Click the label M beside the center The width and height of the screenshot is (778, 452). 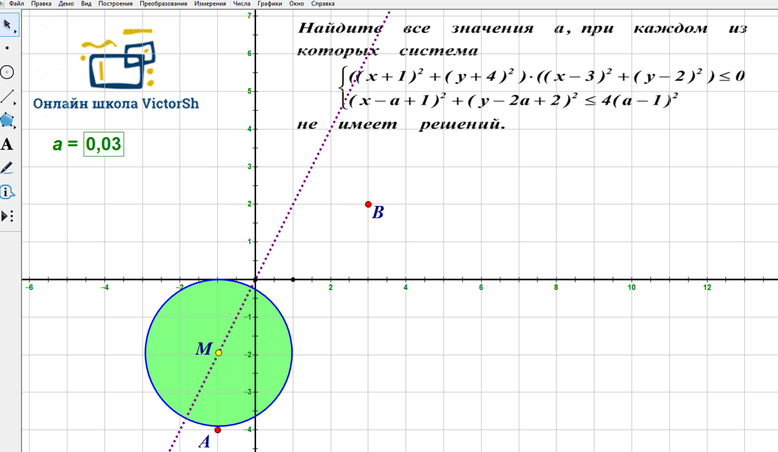[x=204, y=350]
